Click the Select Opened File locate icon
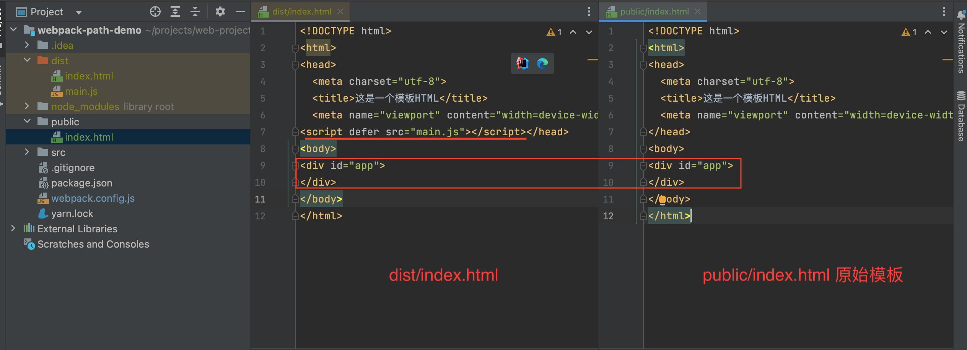This screenshot has height=350, width=967. [155, 12]
